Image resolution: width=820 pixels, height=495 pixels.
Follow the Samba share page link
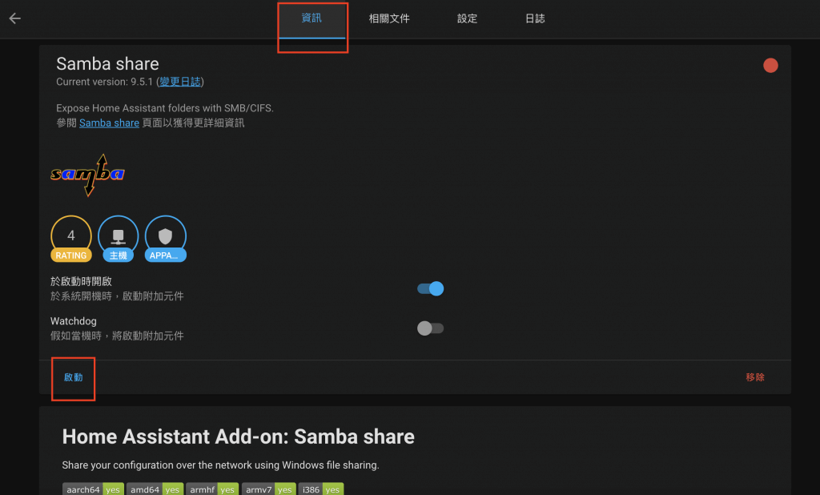click(109, 123)
